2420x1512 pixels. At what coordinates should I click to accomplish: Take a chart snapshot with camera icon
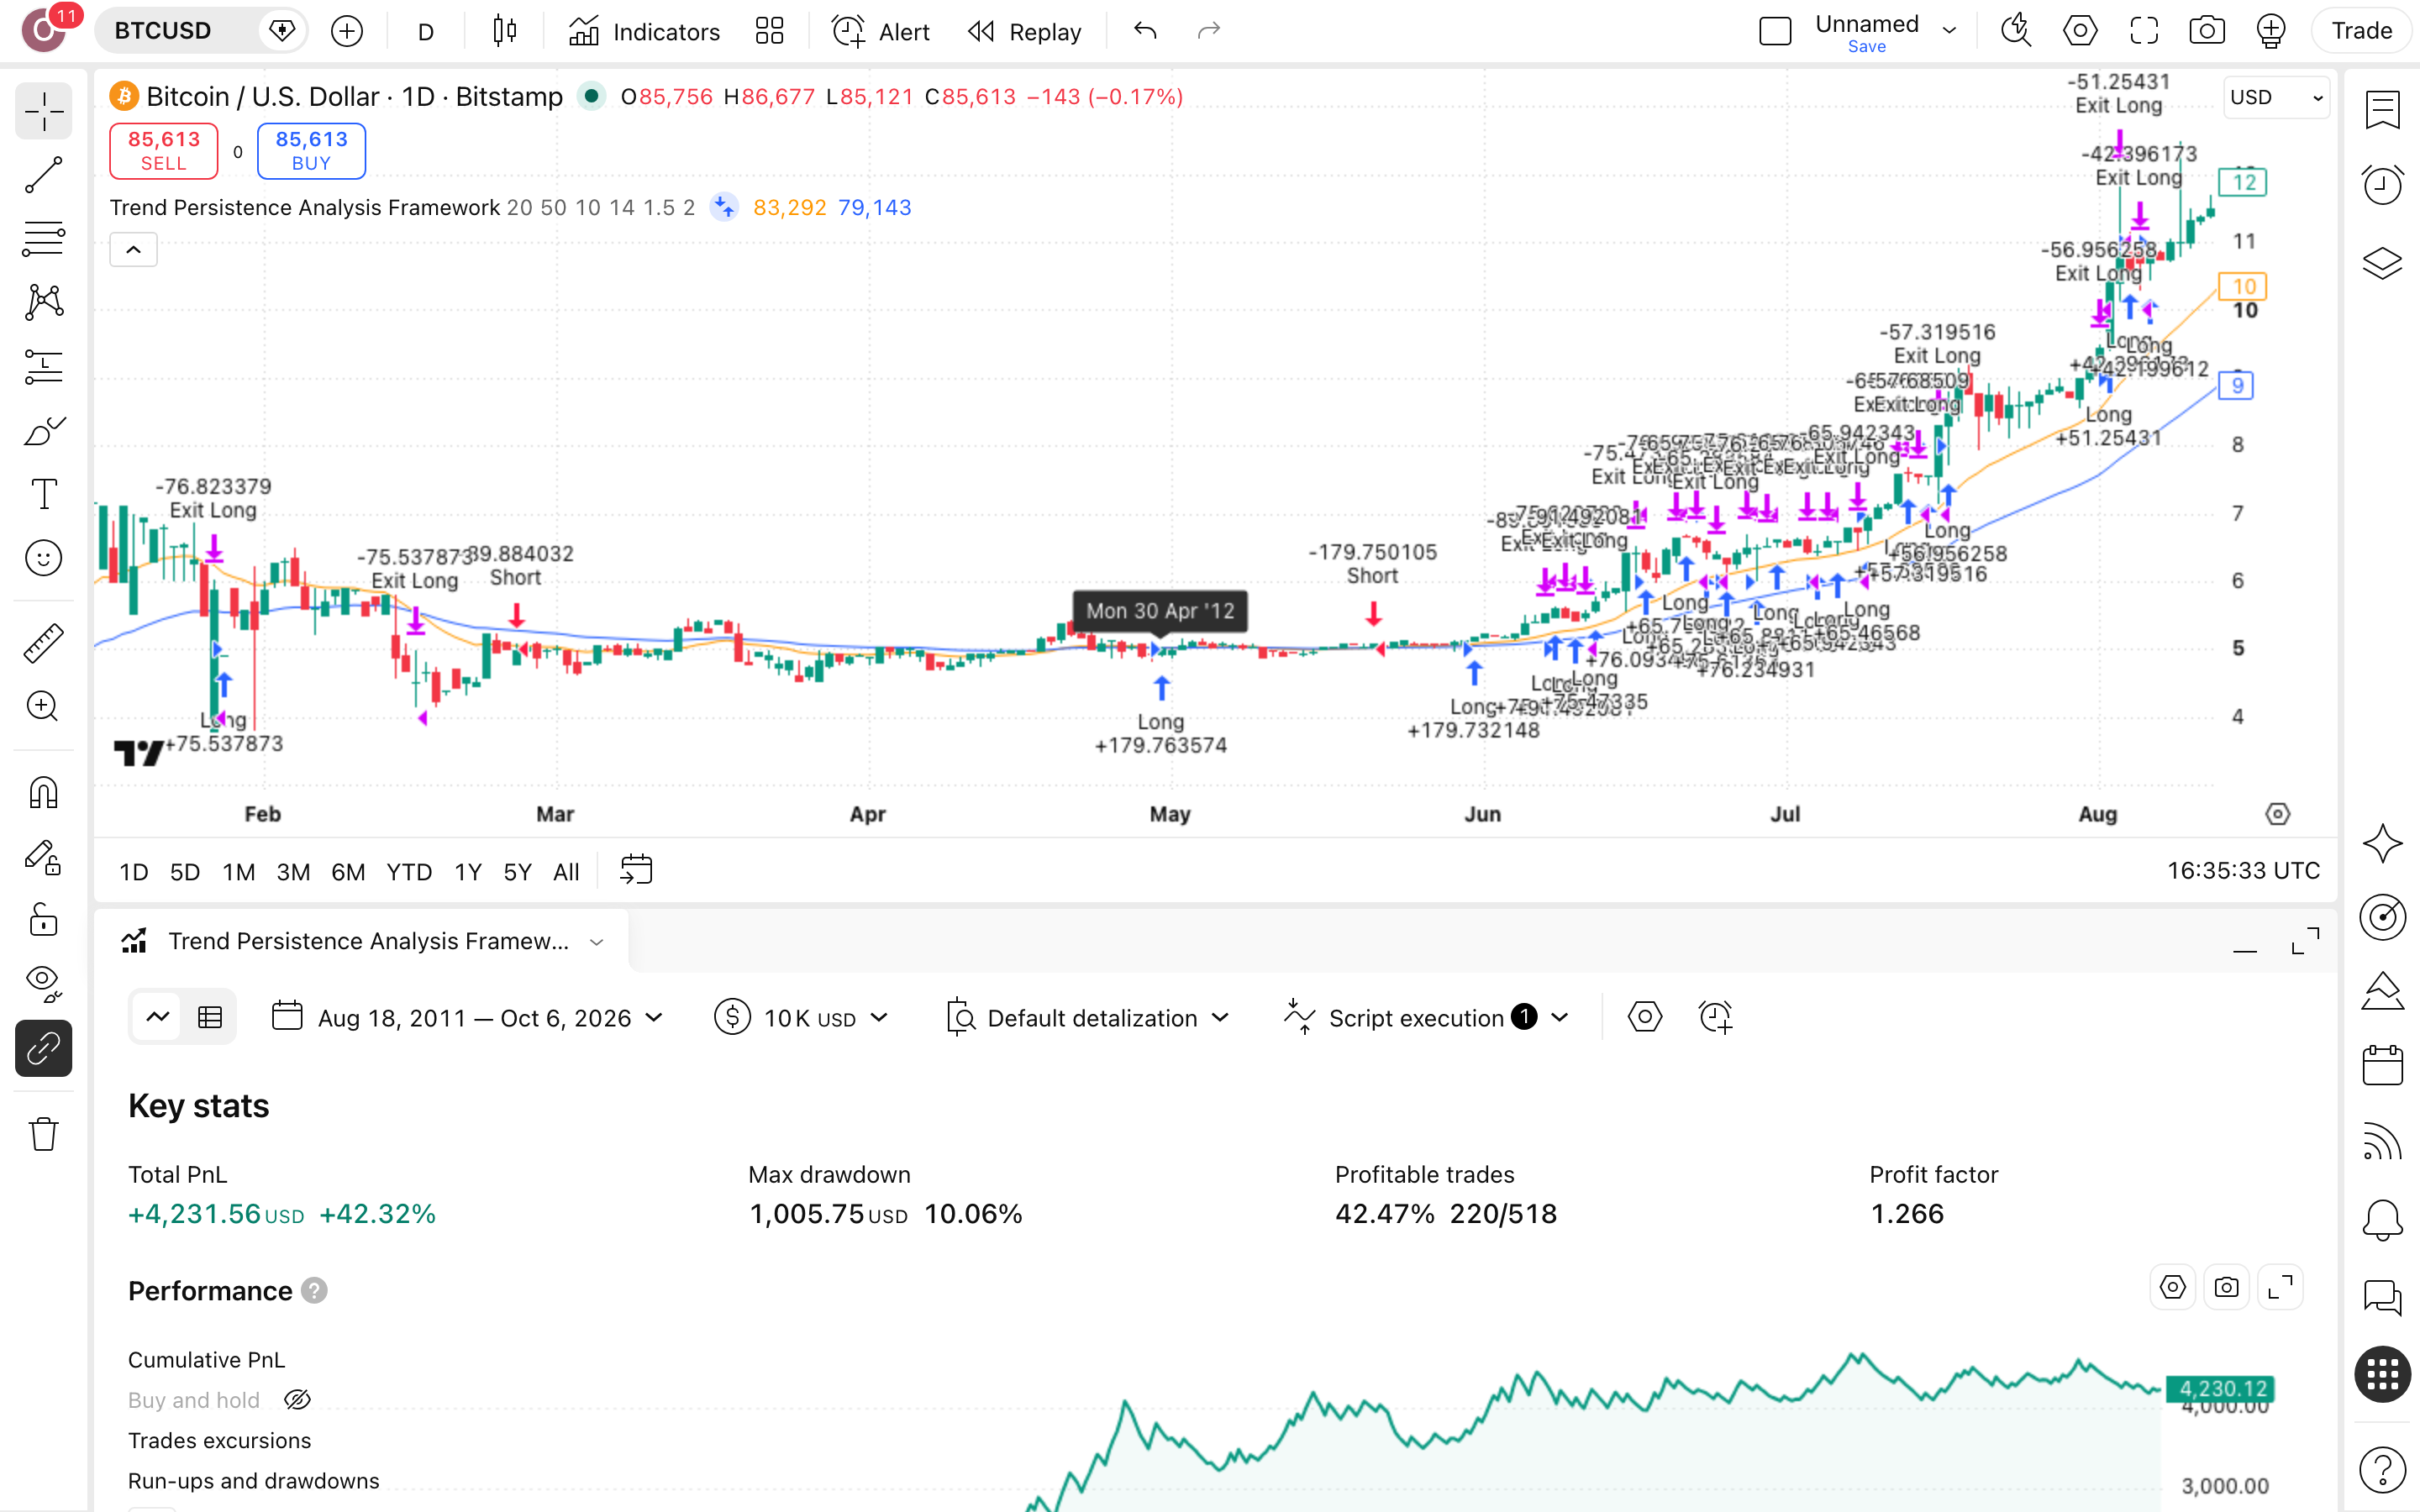(2207, 31)
